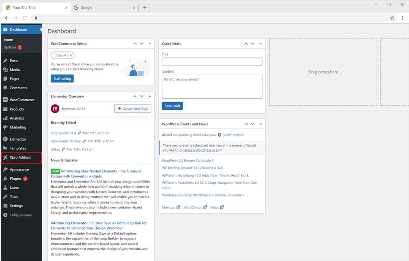
Task: Move Quick Draft panel up with chevron
Action: click(246, 43)
